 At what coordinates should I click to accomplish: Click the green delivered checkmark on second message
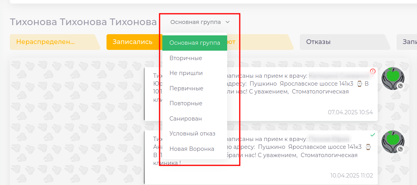373,135
